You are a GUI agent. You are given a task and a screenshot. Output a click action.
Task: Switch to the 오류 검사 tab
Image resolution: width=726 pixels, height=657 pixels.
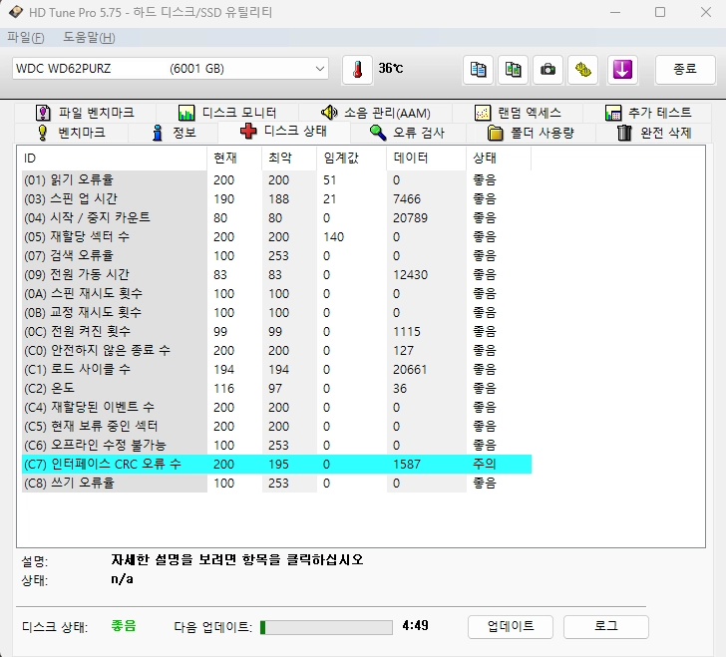408,133
